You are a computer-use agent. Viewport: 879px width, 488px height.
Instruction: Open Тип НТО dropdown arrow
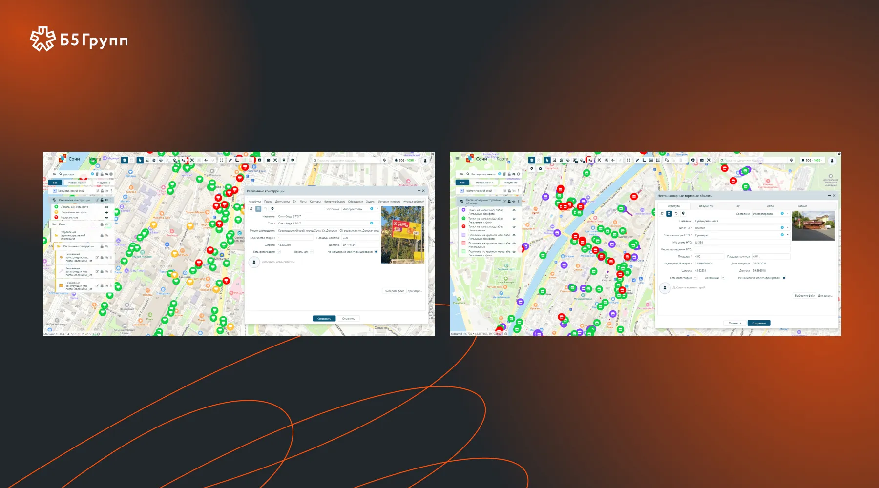[788, 227]
